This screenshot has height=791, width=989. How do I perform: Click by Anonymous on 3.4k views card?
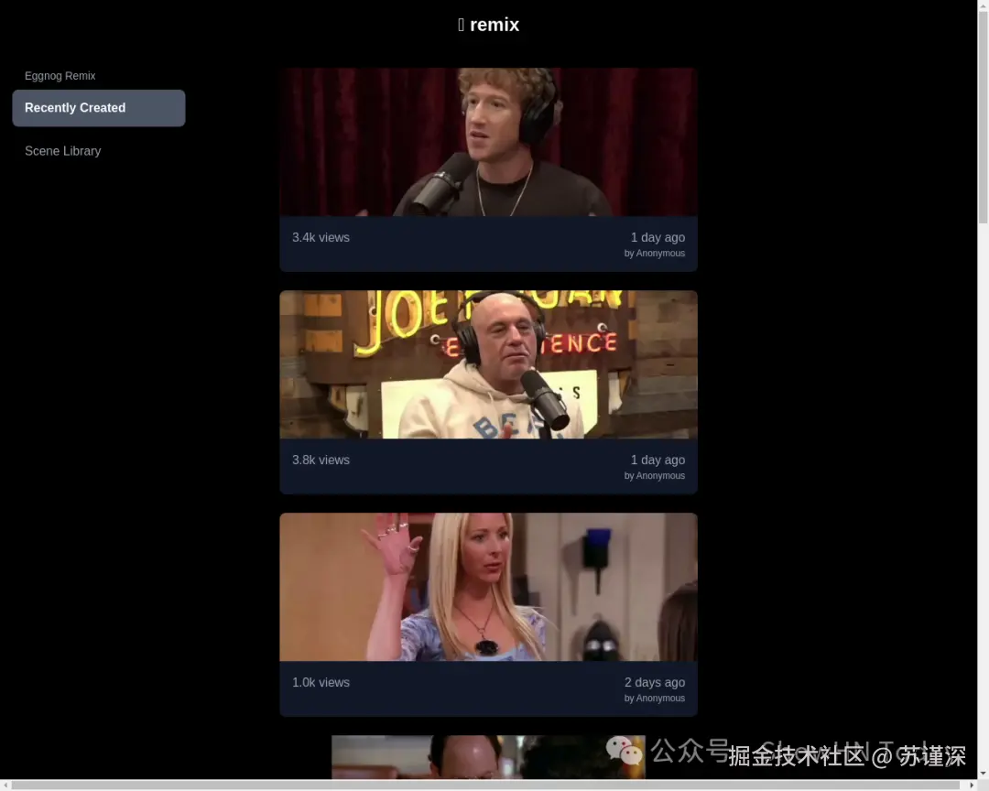(655, 254)
